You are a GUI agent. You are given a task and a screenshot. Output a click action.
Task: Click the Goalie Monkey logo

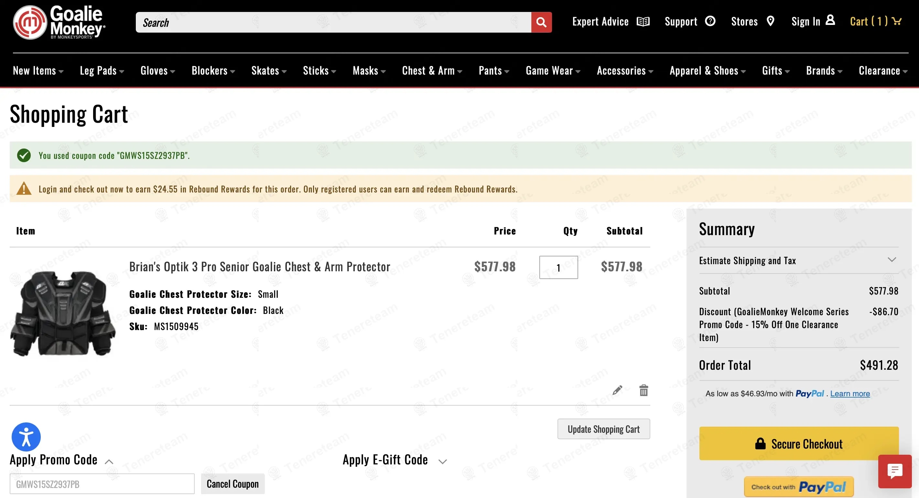coord(59,22)
